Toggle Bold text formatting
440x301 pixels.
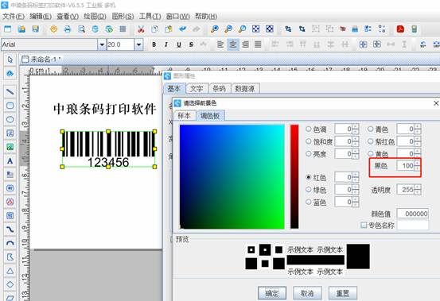pyautogui.click(x=154, y=44)
